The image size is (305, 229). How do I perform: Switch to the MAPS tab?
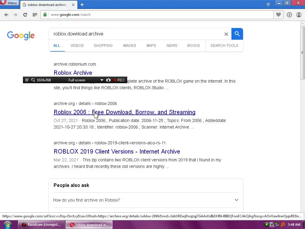coord(151,46)
